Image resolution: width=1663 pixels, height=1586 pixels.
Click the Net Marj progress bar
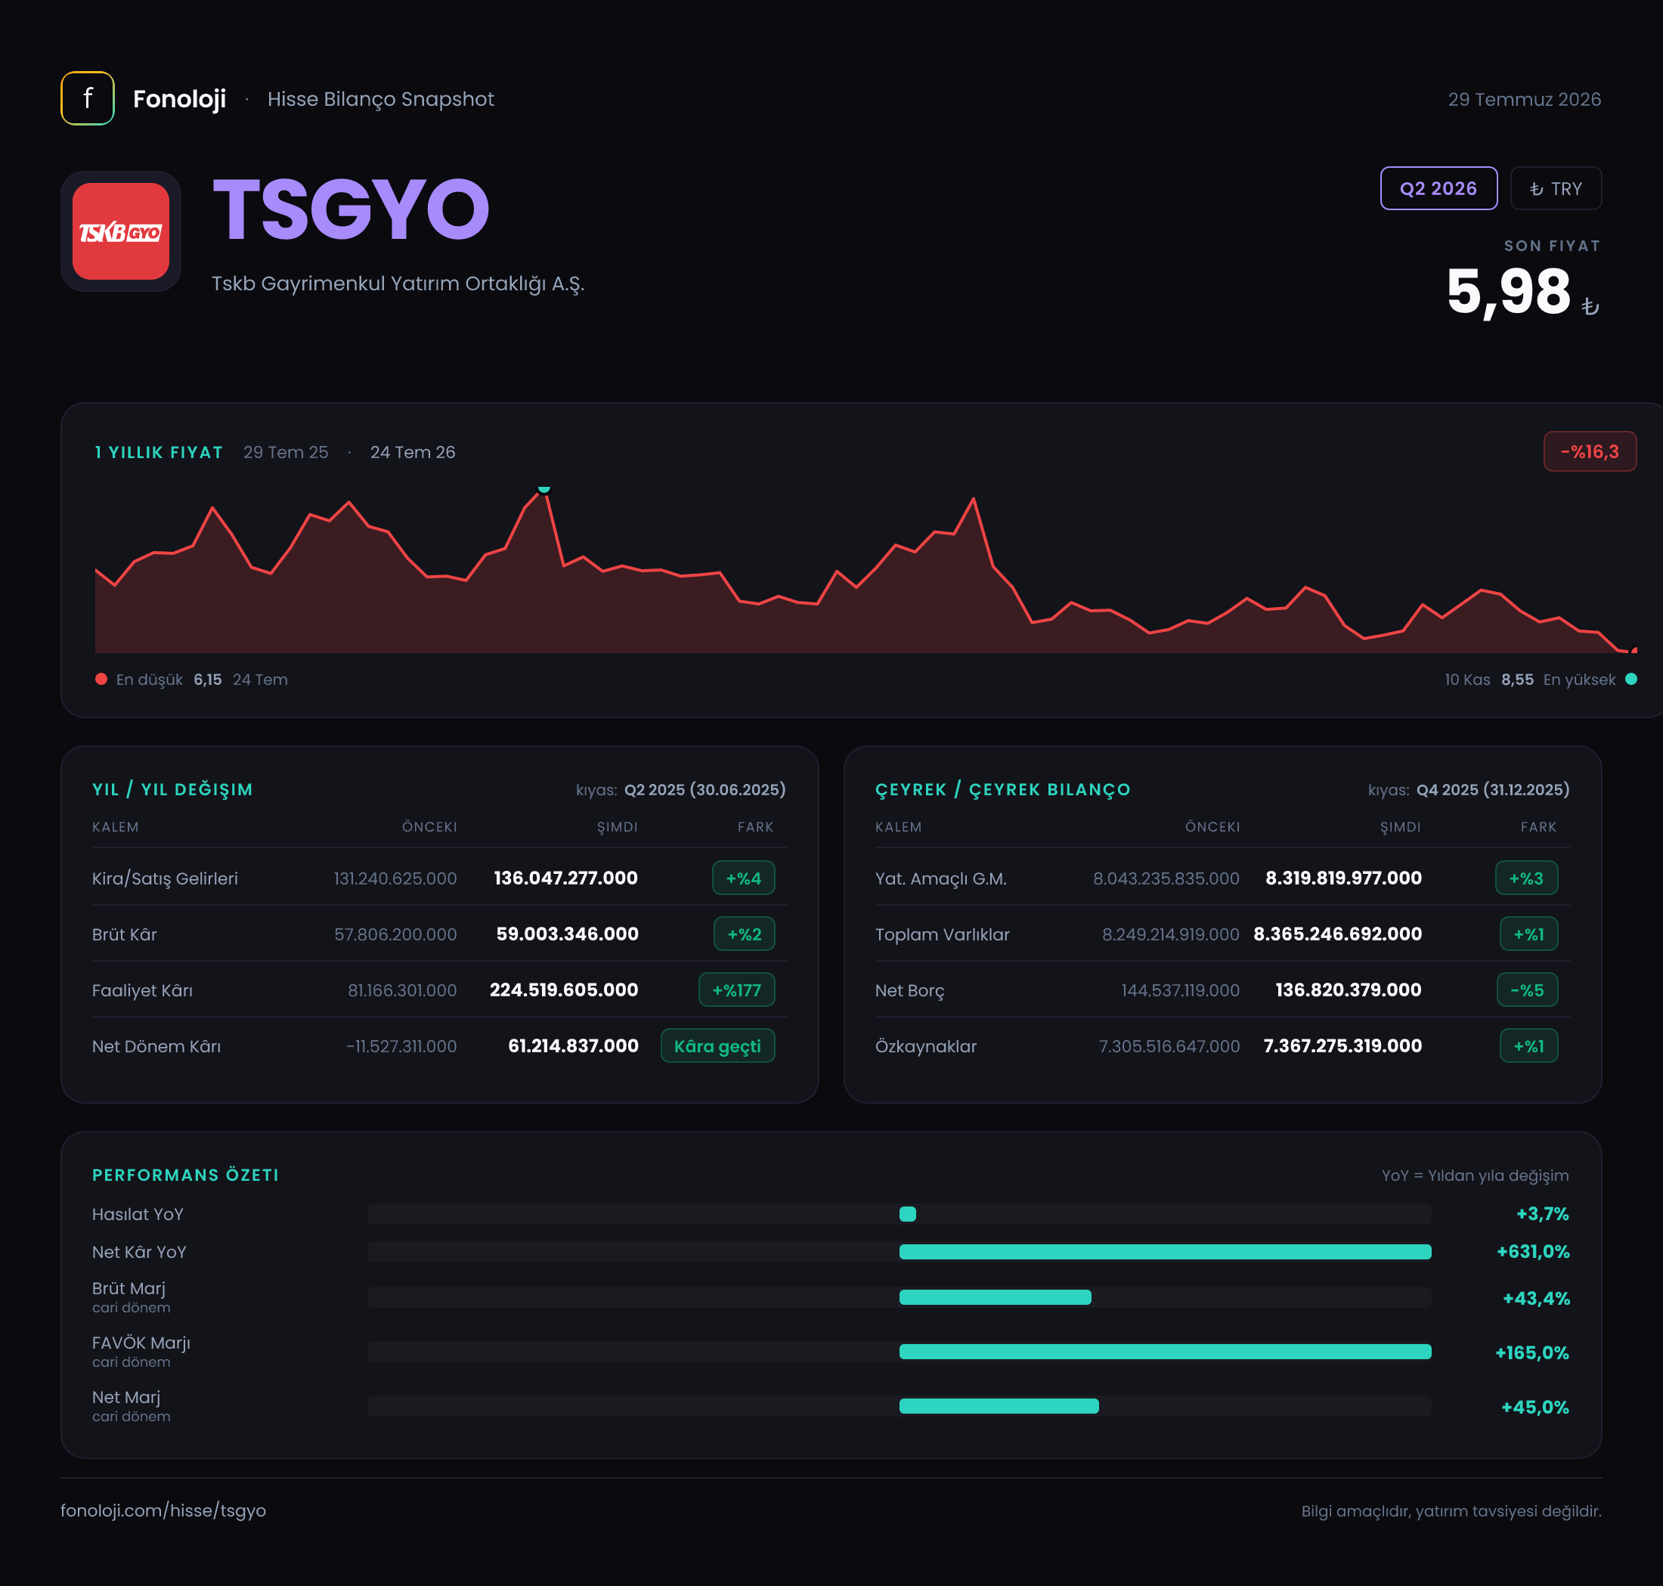pyautogui.click(x=899, y=1406)
